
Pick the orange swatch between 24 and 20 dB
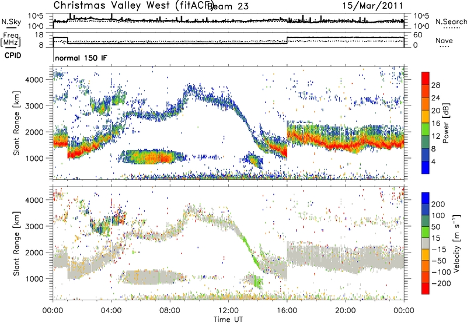click(426, 104)
